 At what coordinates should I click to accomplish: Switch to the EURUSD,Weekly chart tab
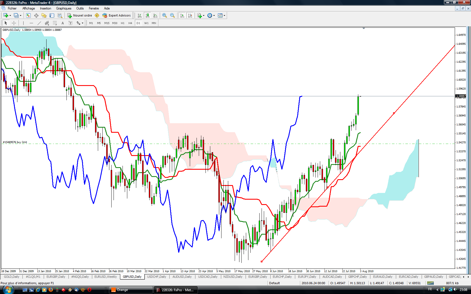pyautogui.click(x=105, y=277)
